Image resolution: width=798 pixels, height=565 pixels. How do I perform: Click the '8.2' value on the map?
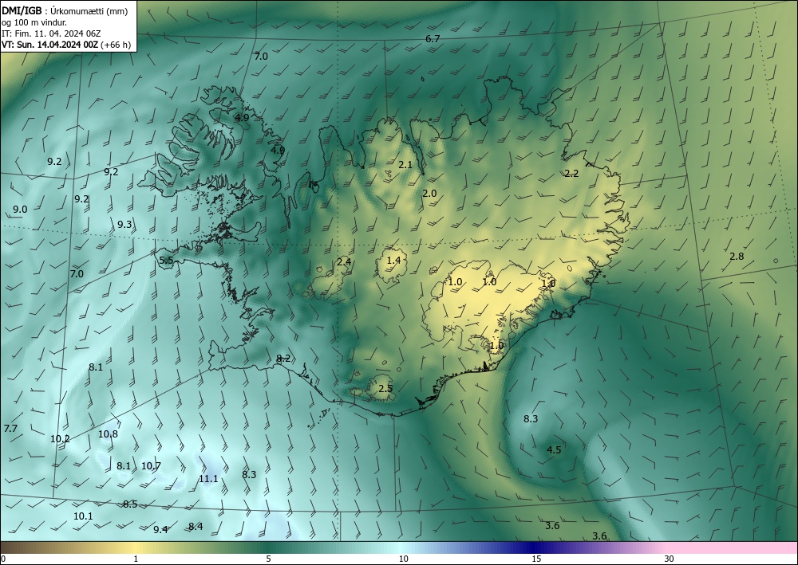283,359
